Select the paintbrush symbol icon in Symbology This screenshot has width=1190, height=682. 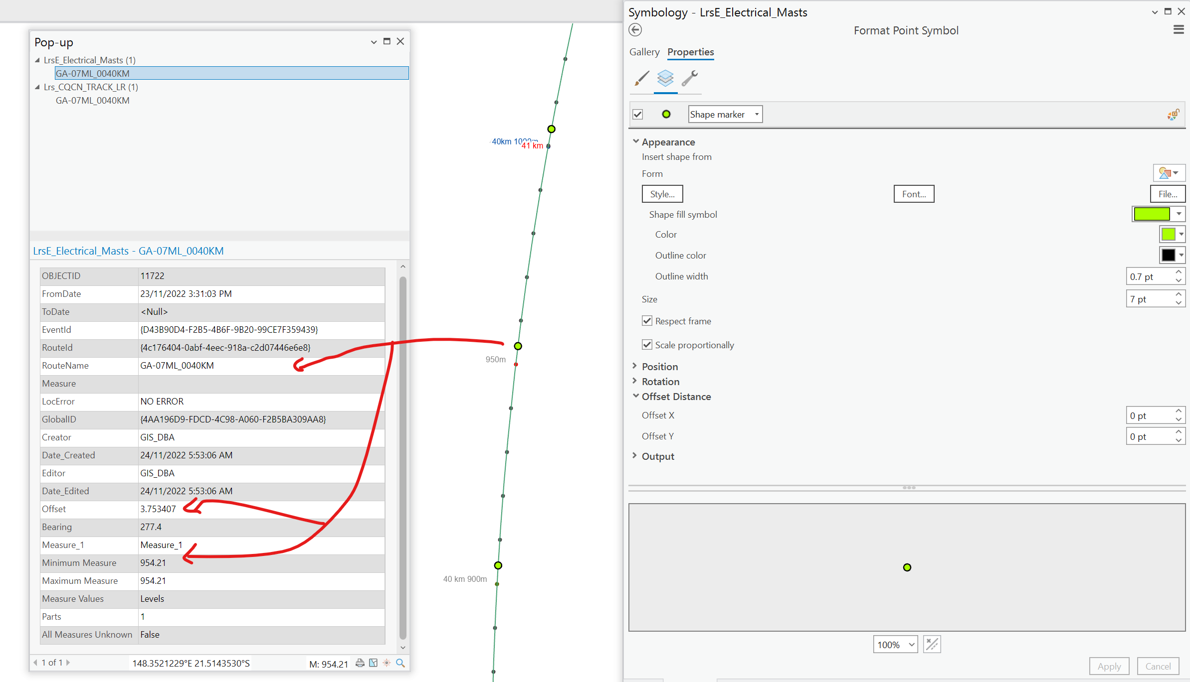(641, 79)
